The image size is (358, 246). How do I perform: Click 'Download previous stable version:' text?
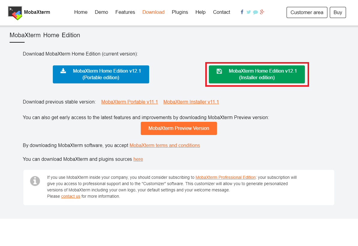pos(59,102)
